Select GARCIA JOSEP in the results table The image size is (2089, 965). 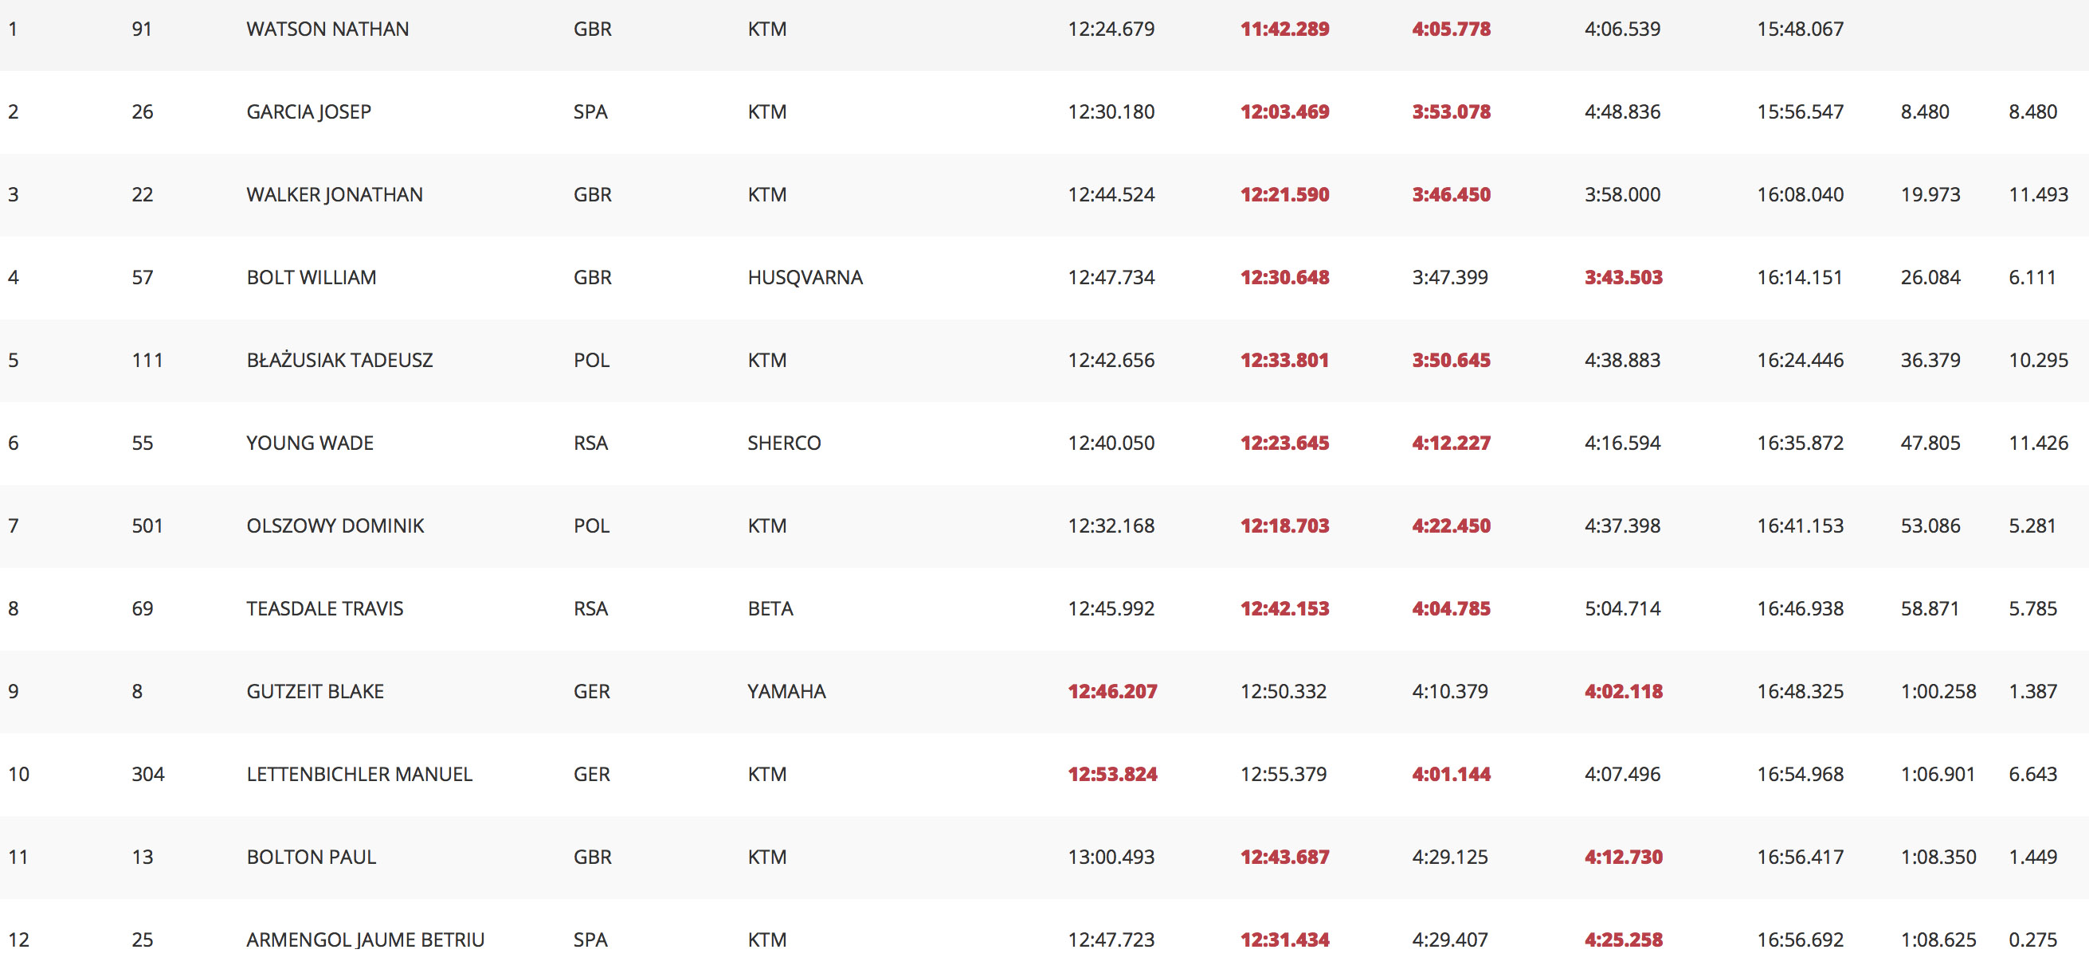(x=309, y=111)
